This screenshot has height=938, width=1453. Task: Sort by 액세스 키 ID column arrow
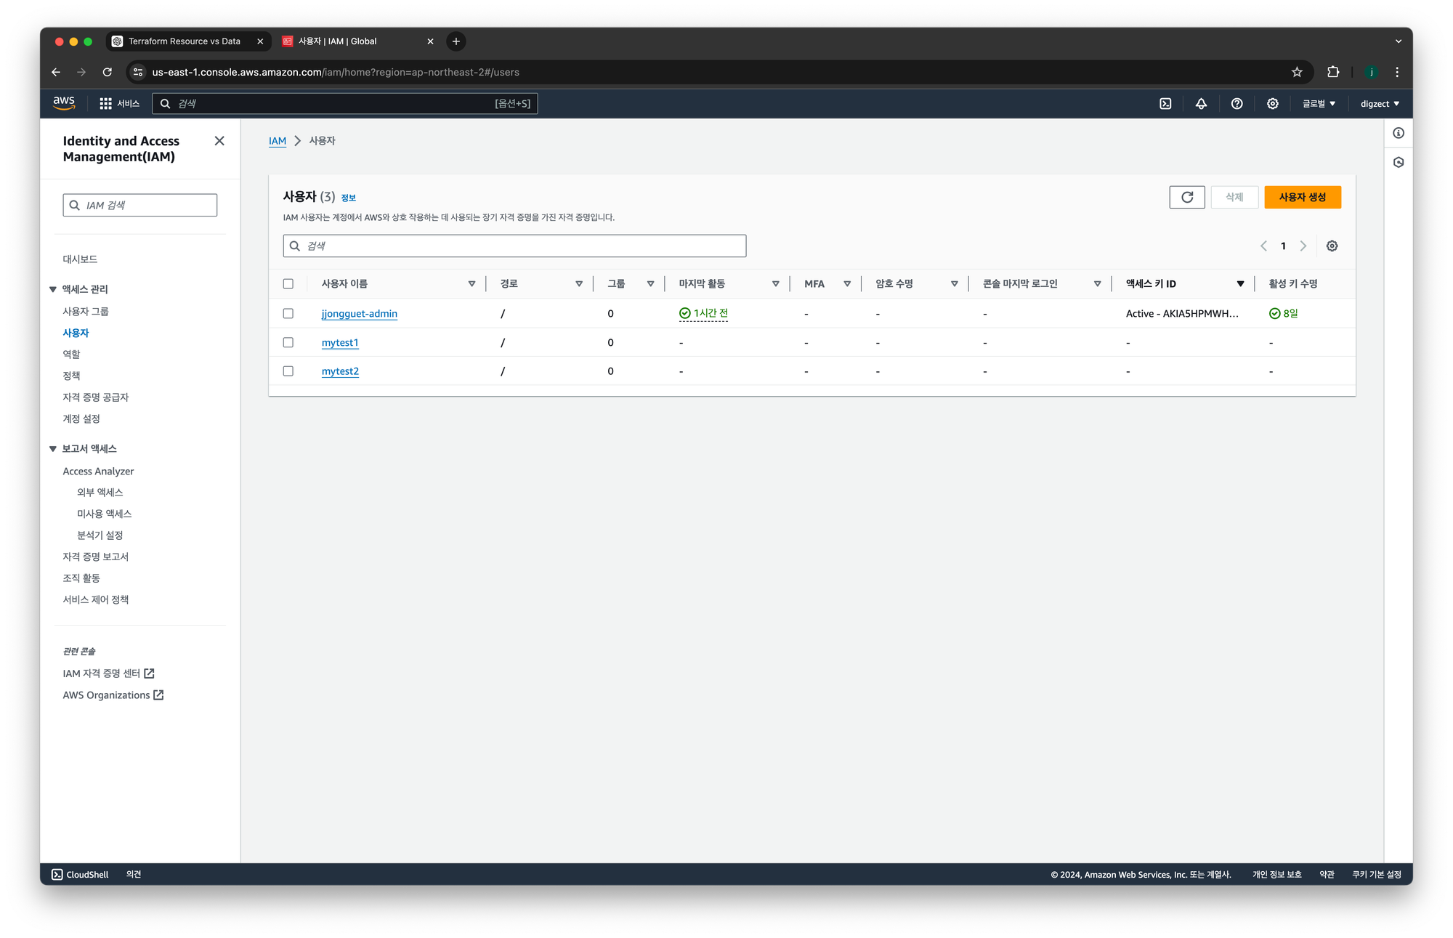[1240, 284]
